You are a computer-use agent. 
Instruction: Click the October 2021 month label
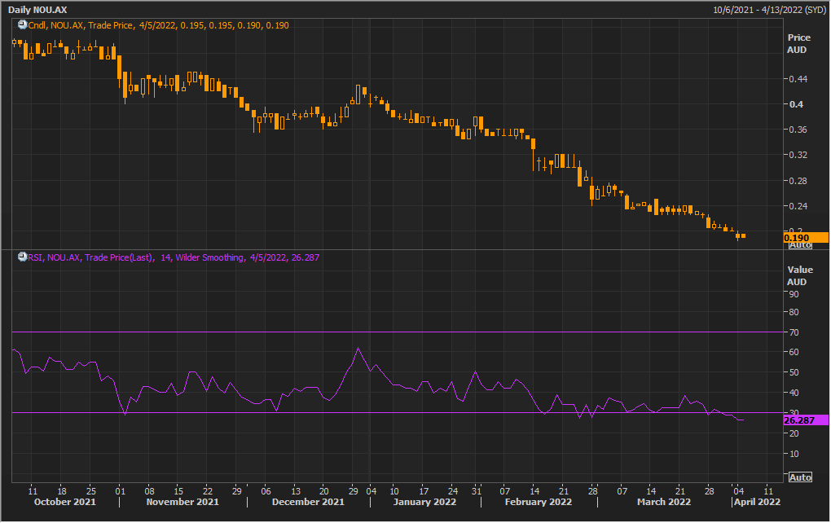[64, 502]
